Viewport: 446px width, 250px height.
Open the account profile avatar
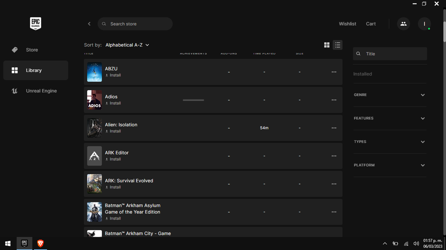(424, 24)
